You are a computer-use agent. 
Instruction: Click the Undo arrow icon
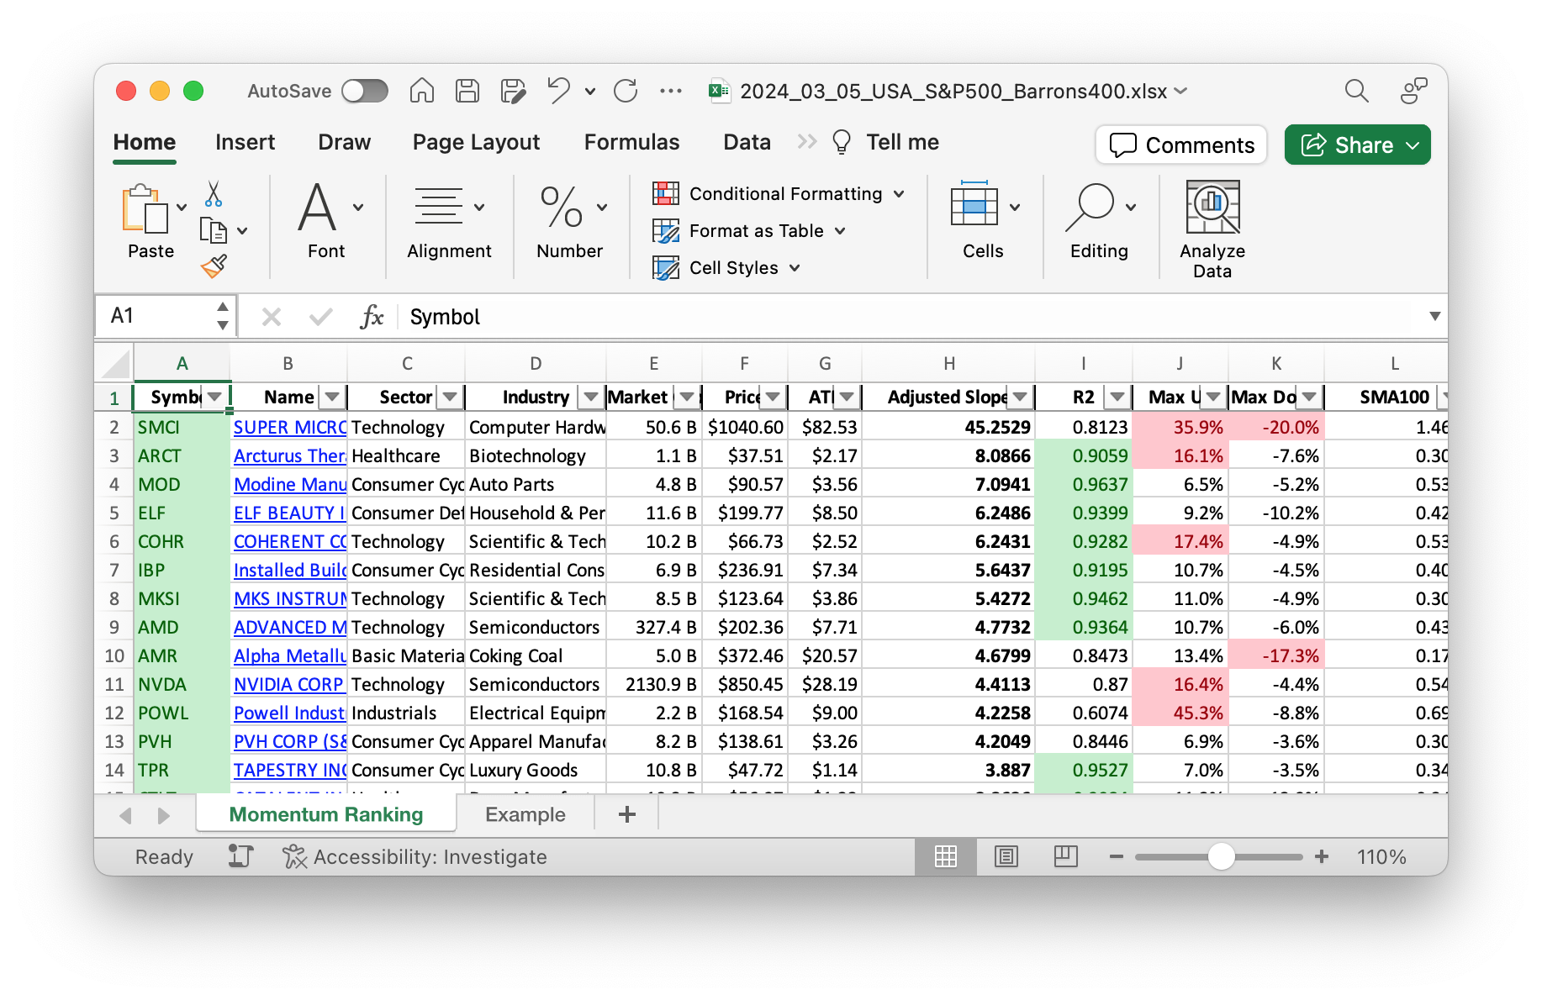[558, 91]
